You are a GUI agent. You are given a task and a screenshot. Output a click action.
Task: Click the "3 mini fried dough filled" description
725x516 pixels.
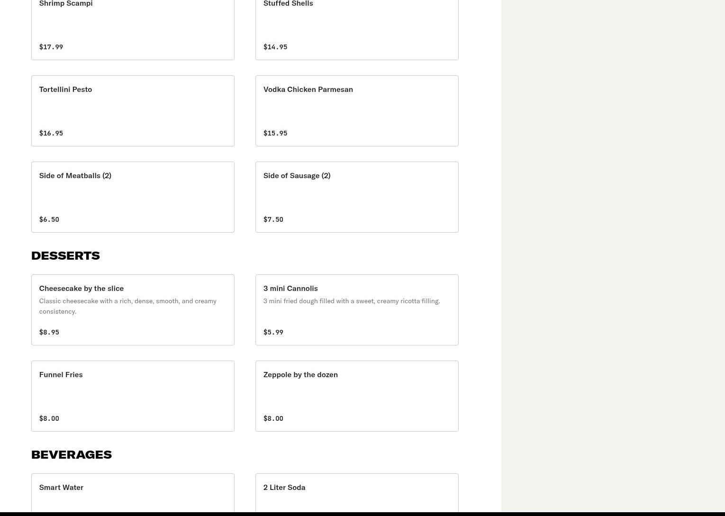[x=352, y=301]
